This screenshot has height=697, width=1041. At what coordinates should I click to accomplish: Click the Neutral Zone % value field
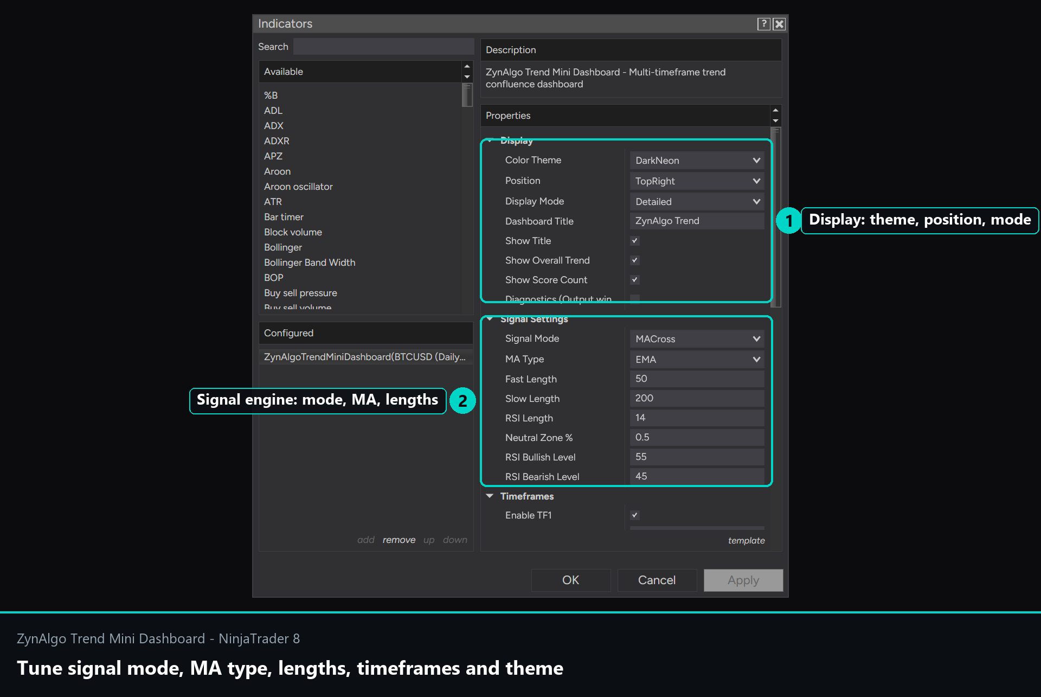point(697,438)
